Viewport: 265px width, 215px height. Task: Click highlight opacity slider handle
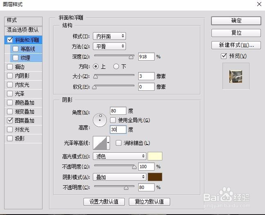click(x=134, y=167)
